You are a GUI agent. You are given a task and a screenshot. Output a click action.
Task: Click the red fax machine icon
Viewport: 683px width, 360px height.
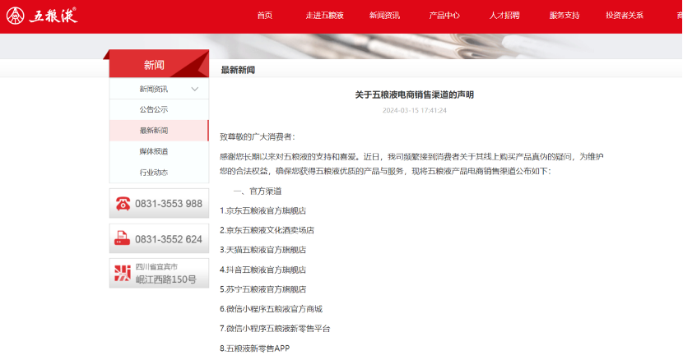[x=123, y=238]
